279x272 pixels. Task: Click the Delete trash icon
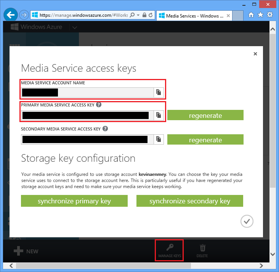202,248
